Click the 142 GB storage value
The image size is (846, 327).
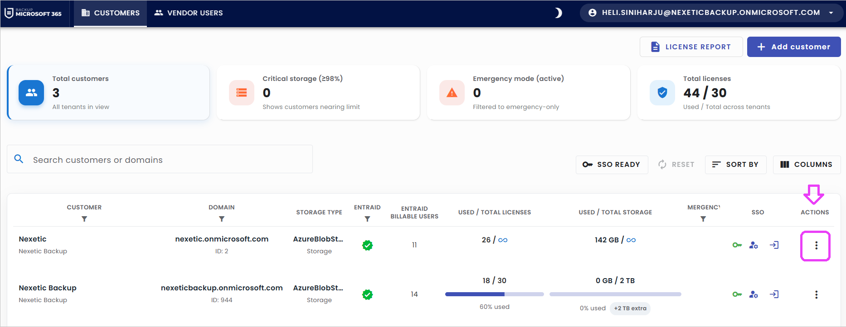(615, 240)
